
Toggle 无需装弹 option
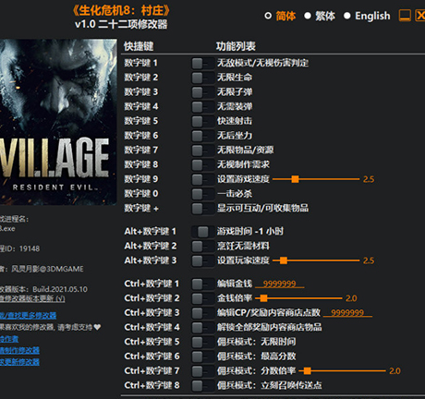(202, 107)
